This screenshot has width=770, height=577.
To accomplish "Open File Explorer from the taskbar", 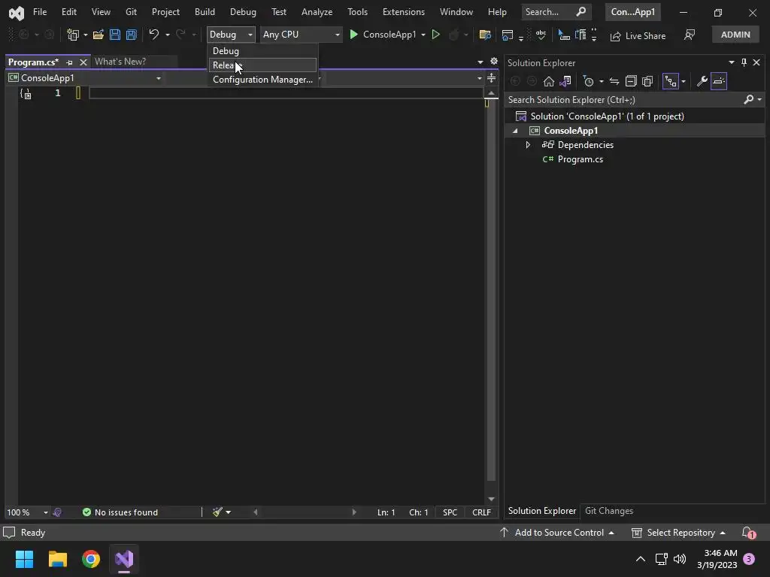I will pyautogui.click(x=58, y=559).
